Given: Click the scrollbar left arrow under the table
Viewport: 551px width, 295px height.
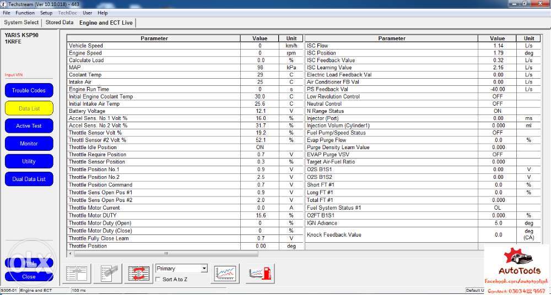Looking at the screenshot, I should [69, 254].
